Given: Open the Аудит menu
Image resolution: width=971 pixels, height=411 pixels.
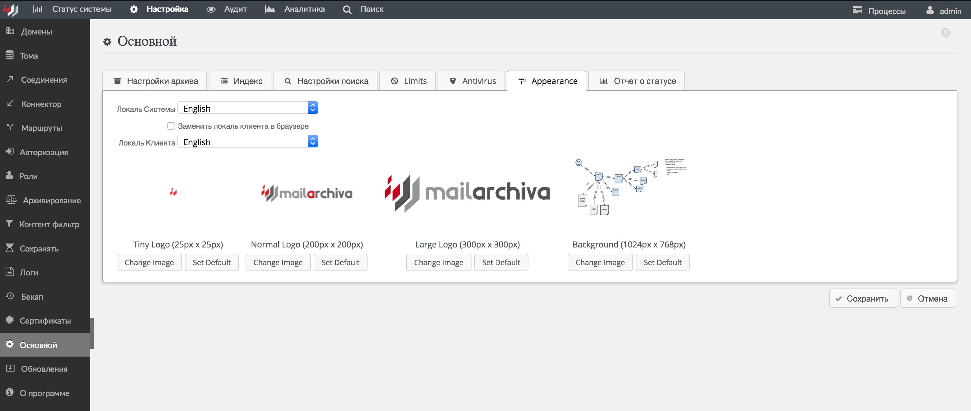Looking at the screenshot, I should [236, 9].
